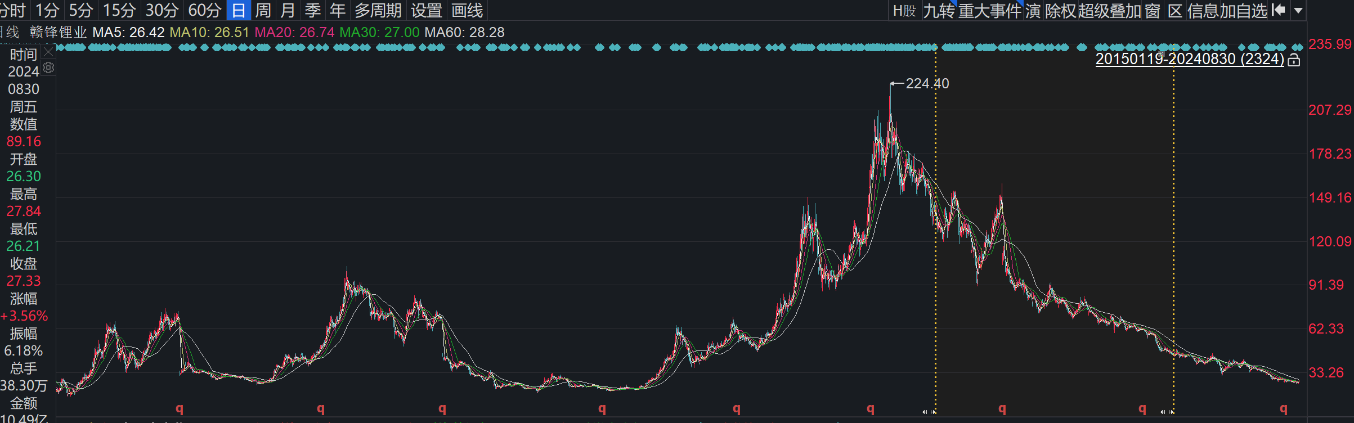The width and height of the screenshot is (1354, 423).
Task: Click the 窗 window button
Action: (1153, 10)
